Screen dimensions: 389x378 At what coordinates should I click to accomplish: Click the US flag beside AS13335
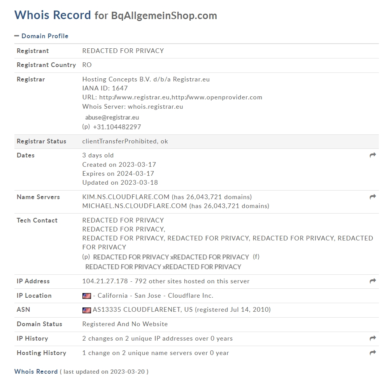tap(87, 310)
